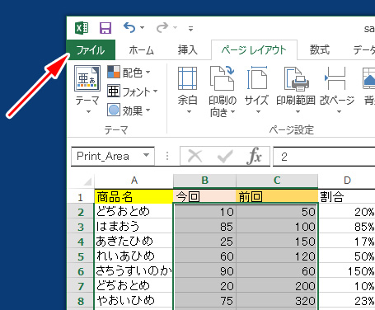
Task: Customize the Quick Access Toolbar
Action: coord(190,28)
